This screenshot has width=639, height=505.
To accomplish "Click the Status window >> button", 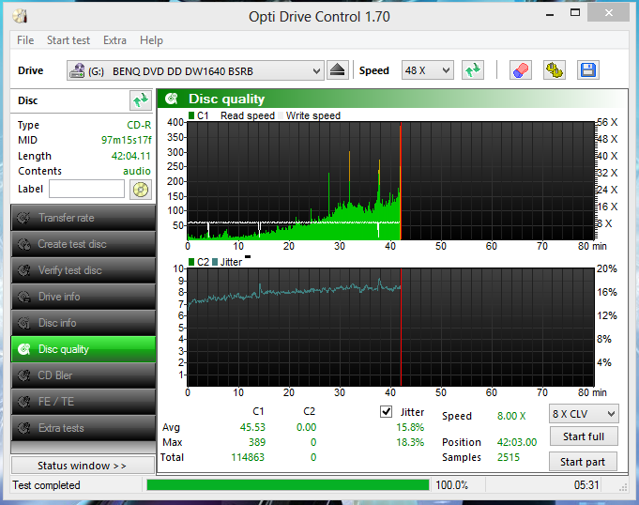I will [84, 466].
